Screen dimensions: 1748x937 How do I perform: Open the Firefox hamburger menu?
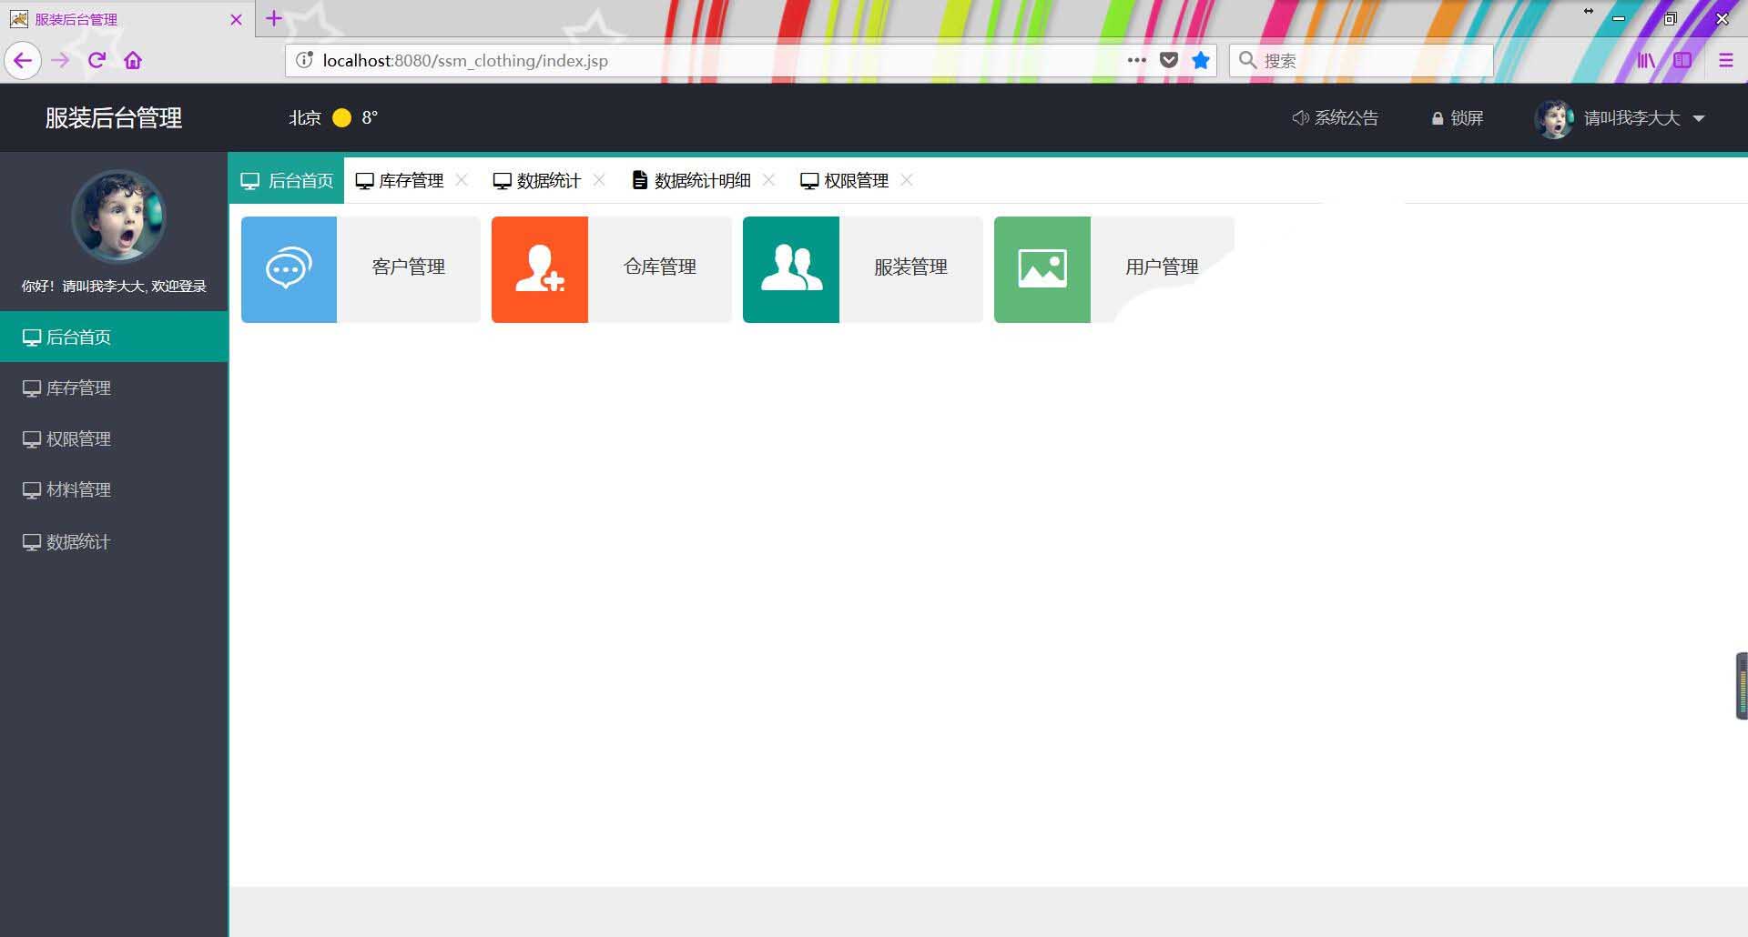coord(1726,61)
